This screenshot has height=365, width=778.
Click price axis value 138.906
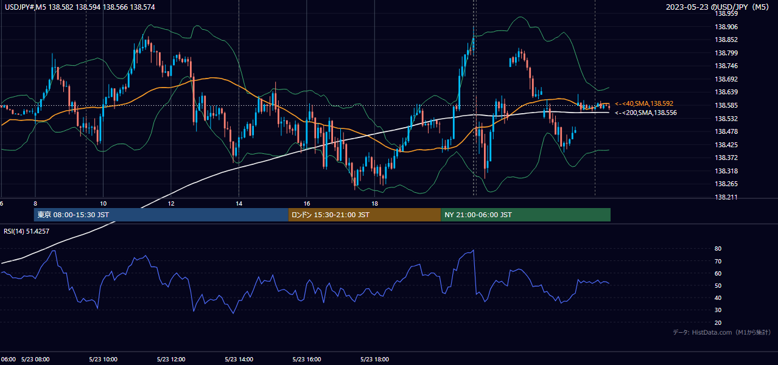pos(725,27)
